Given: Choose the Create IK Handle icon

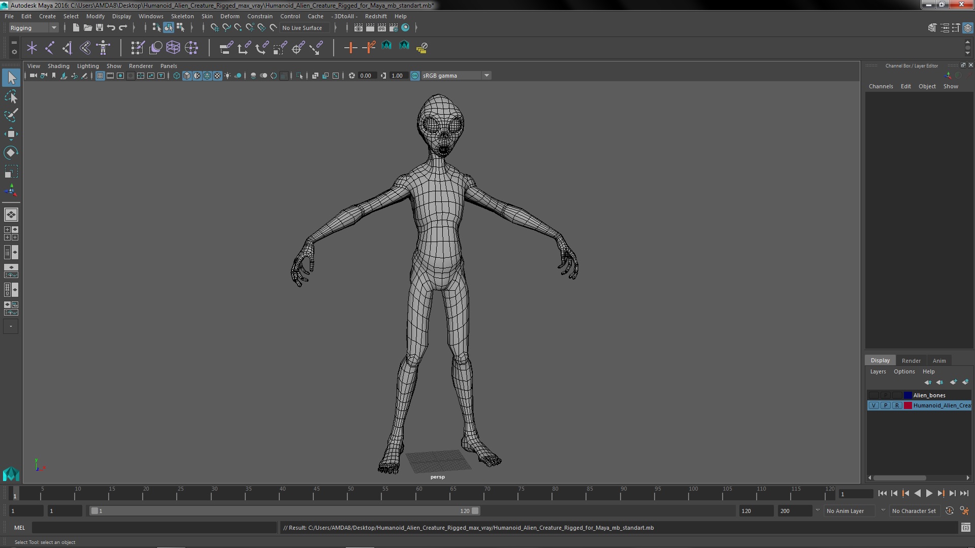Looking at the screenshot, I should 68,48.
